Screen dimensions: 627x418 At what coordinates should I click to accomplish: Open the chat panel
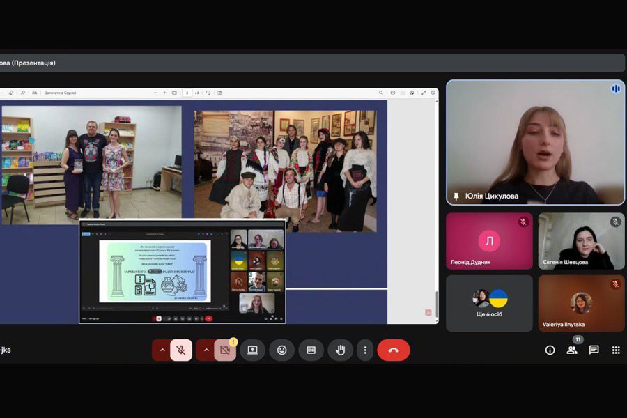(x=594, y=350)
